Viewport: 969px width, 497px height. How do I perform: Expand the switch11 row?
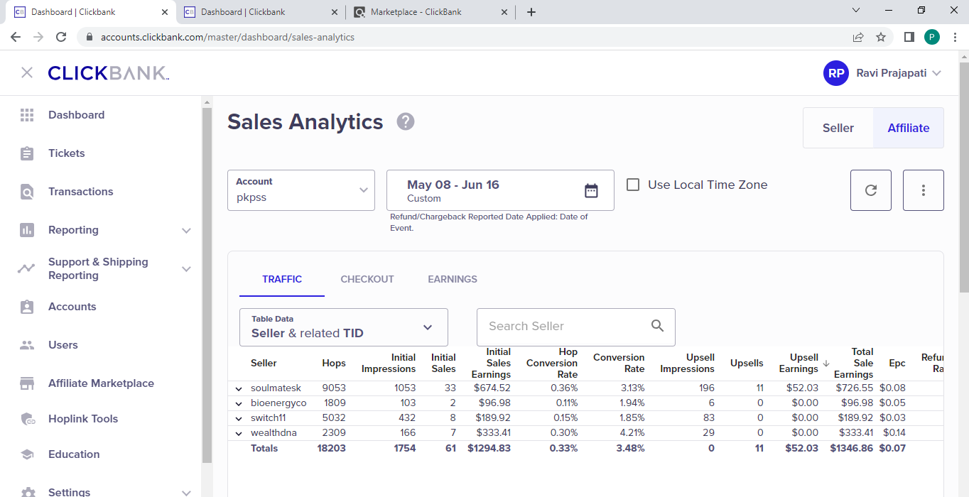(x=239, y=418)
